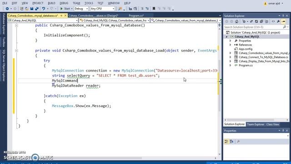Collapse the constructor code region

coord(16,26)
